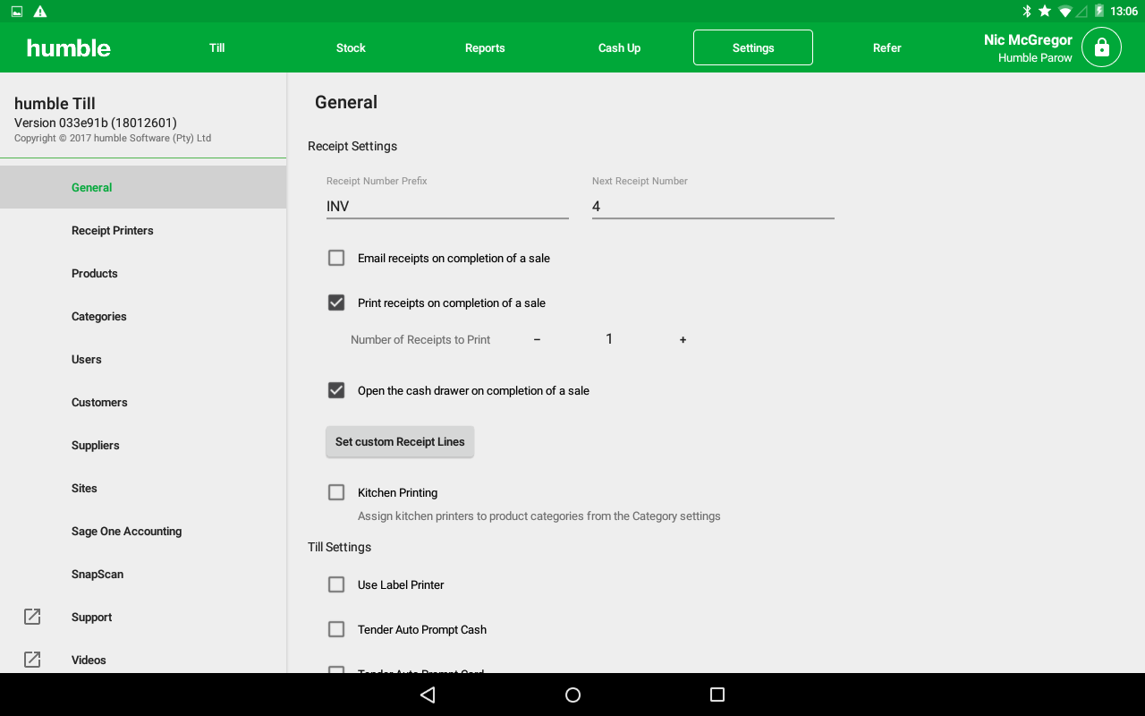Open SnapScan settings
Viewport: 1145px width, 716px height.
143,574
